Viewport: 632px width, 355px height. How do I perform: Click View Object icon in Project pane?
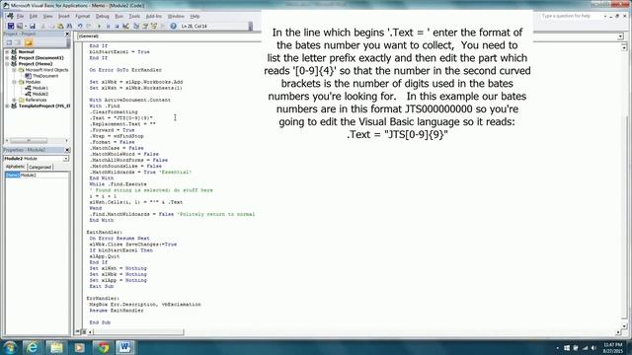coord(18,42)
